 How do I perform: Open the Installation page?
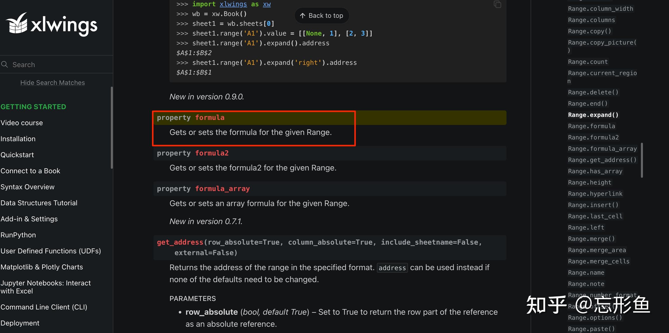click(18, 139)
